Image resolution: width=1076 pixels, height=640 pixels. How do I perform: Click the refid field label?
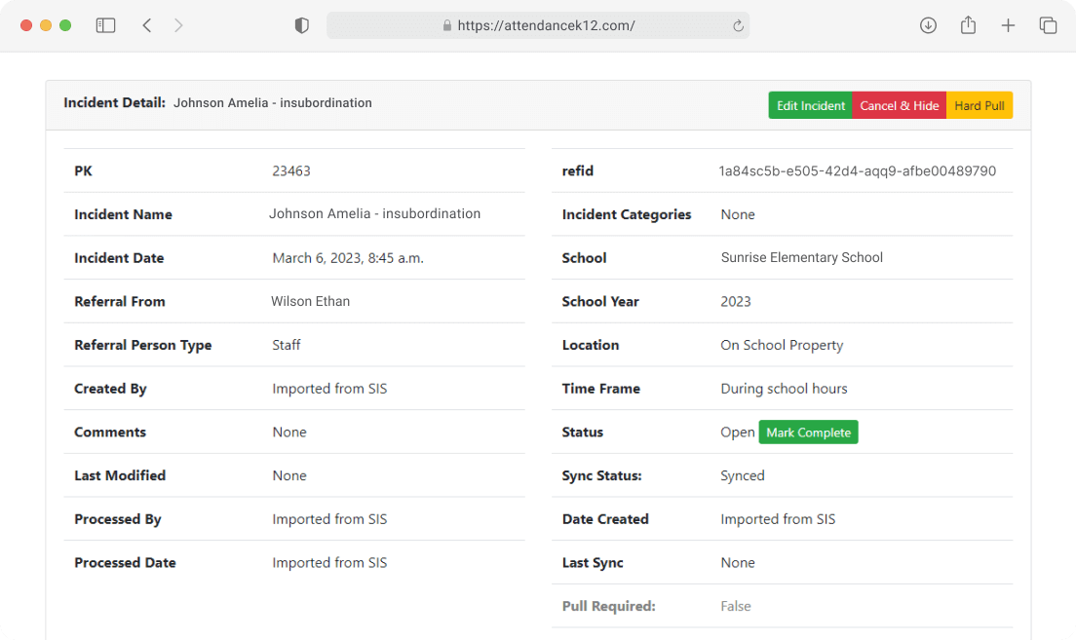(578, 170)
